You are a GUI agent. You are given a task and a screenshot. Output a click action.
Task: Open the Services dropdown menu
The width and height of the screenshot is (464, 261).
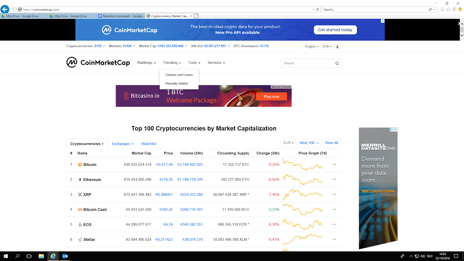coord(216,63)
